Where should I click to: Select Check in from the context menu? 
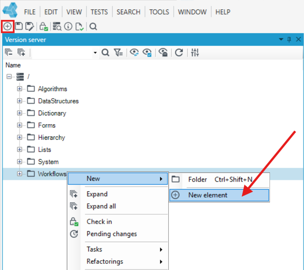pyautogui.click(x=118, y=221)
